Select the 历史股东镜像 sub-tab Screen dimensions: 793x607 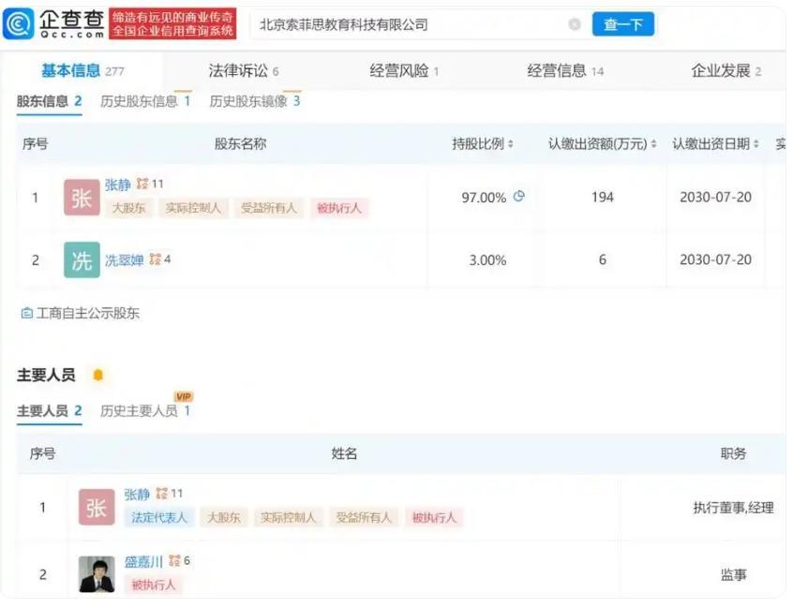[254, 101]
